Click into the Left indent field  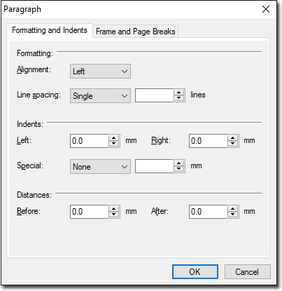tap(90, 141)
